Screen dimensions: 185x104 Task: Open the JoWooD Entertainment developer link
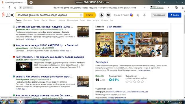[117, 98]
